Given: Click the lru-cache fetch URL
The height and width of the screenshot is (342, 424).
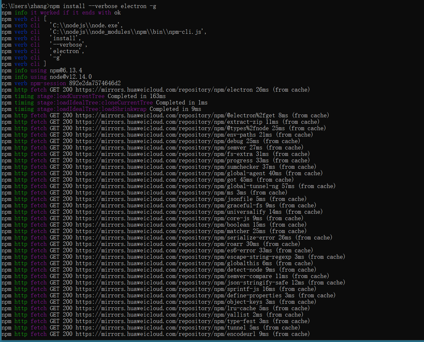Looking at the screenshot, I should click(x=166, y=308).
